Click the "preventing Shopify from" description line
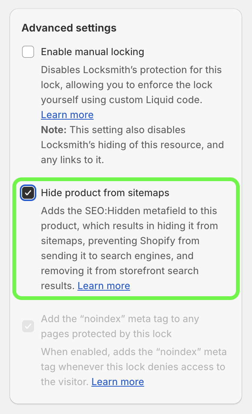The image size is (252, 414). click(x=120, y=241)
